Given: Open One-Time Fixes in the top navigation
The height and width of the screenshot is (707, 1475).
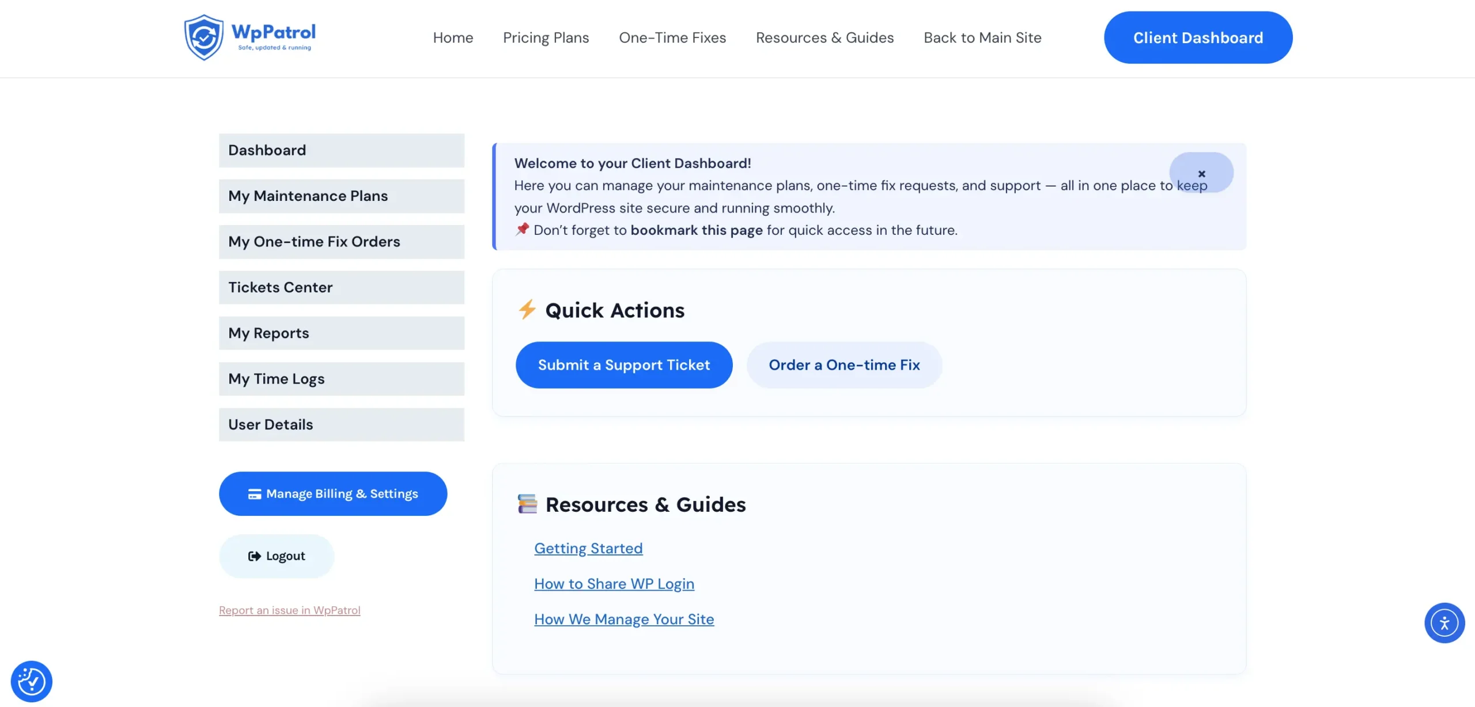Looking at the screenshot, I should [672, 37].
